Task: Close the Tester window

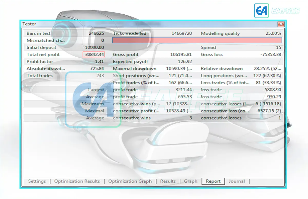Action: pos(281,24)
